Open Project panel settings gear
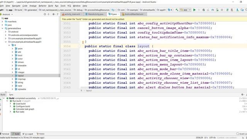 coord(54,14)
